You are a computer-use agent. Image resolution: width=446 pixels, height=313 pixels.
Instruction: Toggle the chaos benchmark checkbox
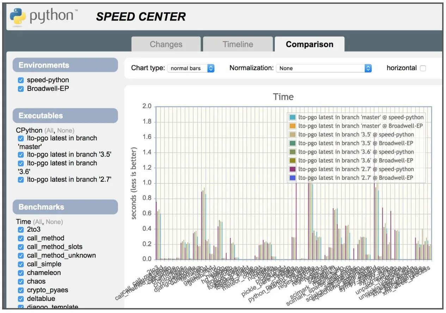point(21,282)
